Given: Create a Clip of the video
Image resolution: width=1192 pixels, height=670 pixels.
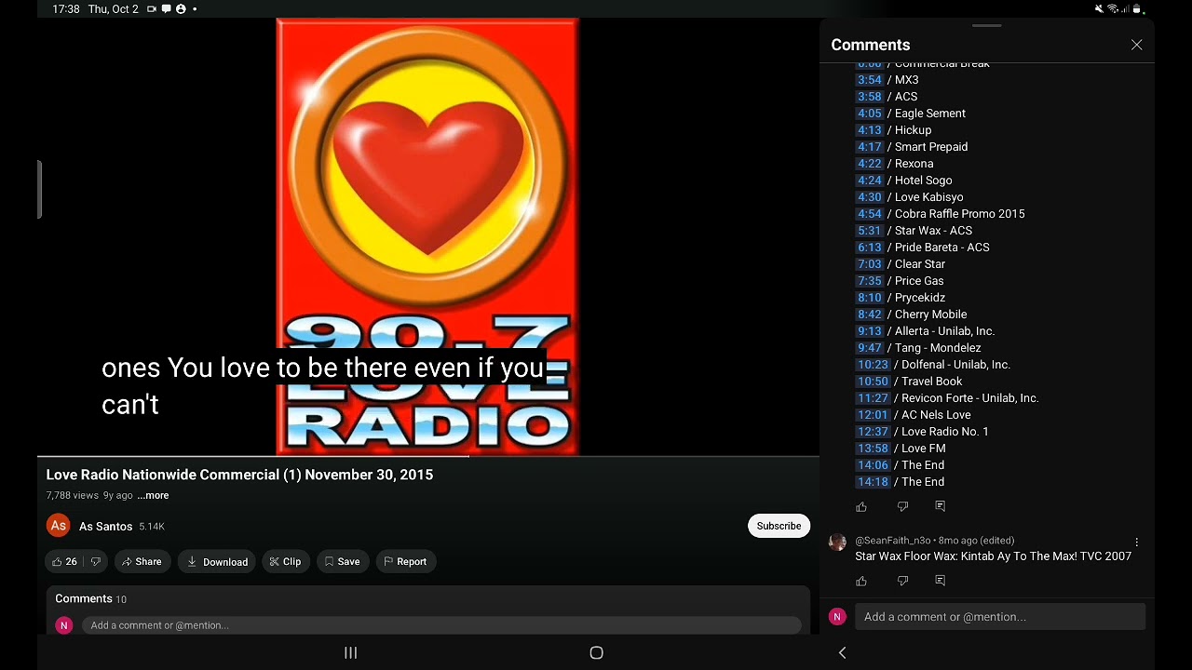Looking at the screenshot, I should 285,561.
